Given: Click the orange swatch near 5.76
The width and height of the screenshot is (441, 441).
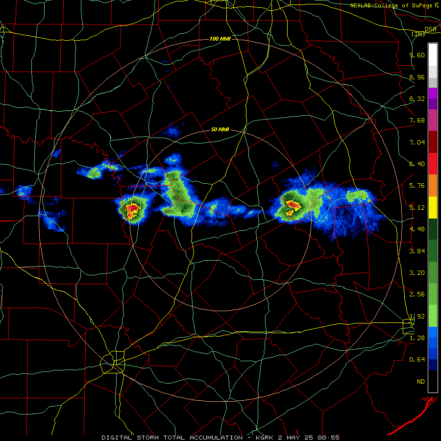Looking at the screenshot, I should [x=433, y=185].
